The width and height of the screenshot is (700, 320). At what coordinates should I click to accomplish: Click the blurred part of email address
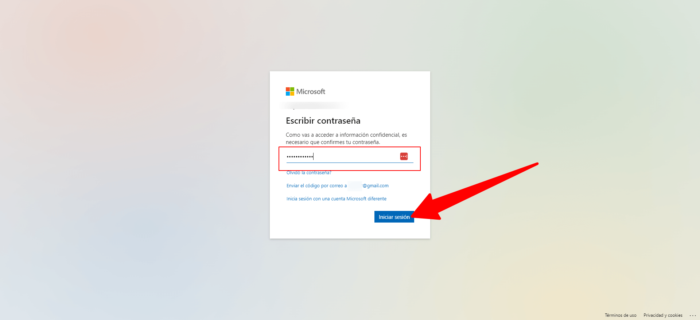(355, 186)
